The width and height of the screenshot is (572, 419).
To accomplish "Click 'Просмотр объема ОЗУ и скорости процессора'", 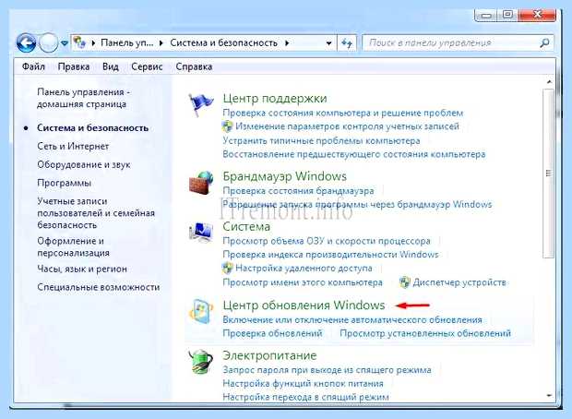I will point(327,241).
